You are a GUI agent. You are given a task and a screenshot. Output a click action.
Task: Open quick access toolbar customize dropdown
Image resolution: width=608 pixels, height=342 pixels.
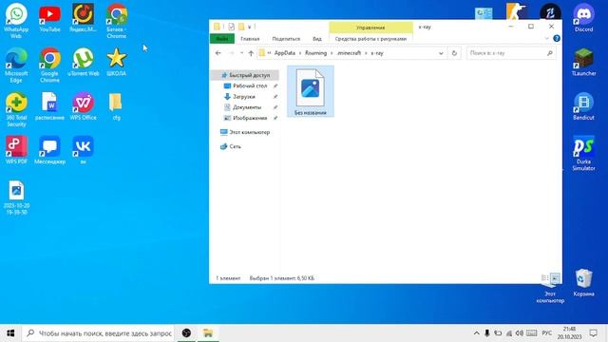pos(249,27)
